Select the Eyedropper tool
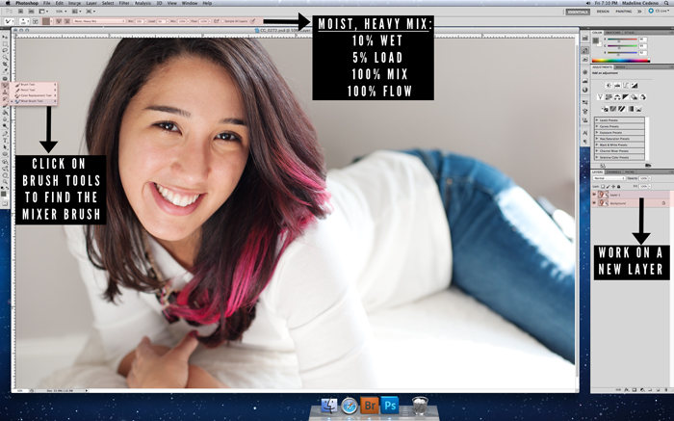The width and height of the screenshot is (674, 421). click(5, 70)
